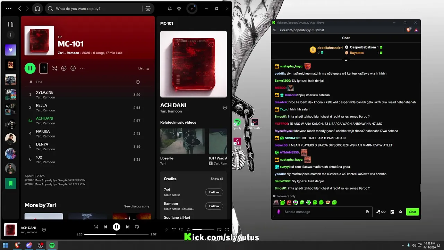Open Kick chat settings gear
The image size is (444, 250).
coord(400,212)
